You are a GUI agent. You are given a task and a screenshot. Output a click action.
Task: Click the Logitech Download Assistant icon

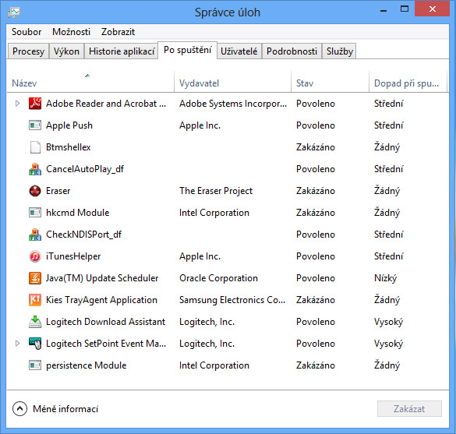point(35,322)
